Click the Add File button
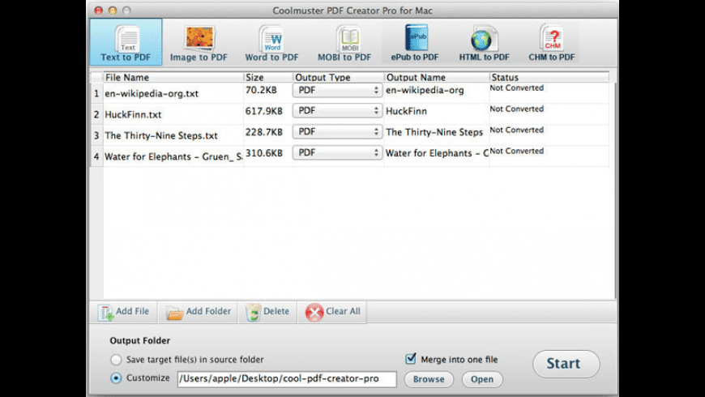 point(124,312)
